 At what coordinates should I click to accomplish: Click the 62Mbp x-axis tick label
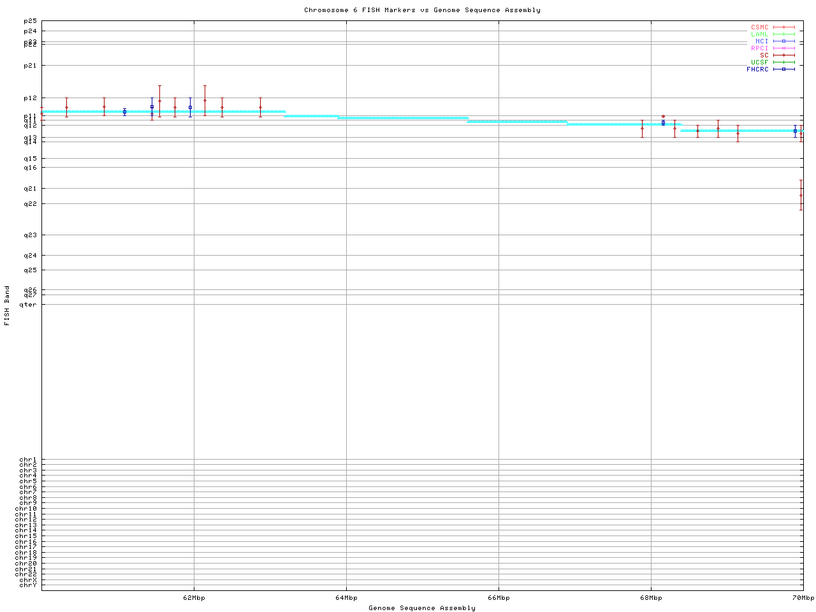click(194, 598)
